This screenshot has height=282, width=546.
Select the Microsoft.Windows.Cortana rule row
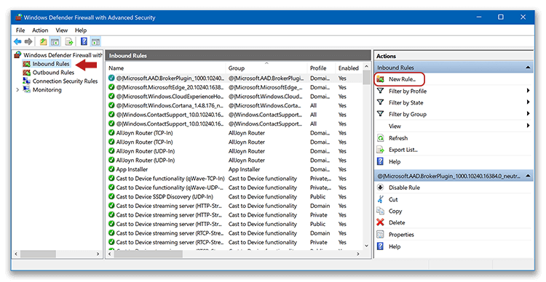[x=234, y=105]
